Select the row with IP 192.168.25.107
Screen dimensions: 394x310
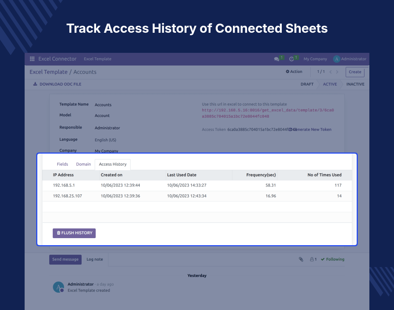197,196
